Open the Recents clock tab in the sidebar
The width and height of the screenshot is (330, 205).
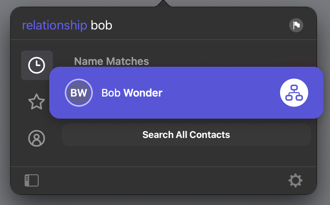point(37,65)
